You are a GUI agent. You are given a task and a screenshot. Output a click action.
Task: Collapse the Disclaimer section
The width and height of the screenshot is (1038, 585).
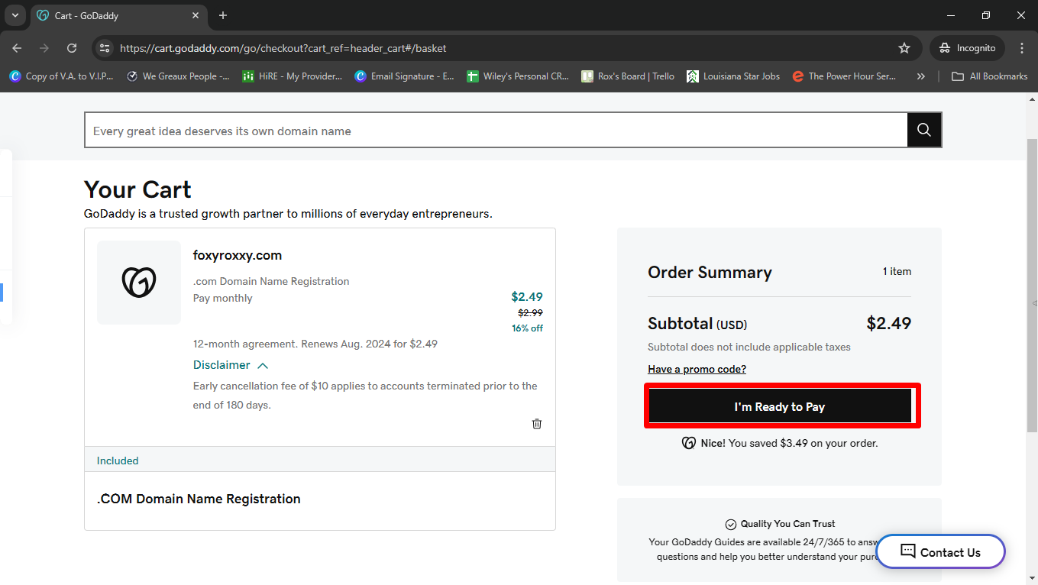[231, 365]
